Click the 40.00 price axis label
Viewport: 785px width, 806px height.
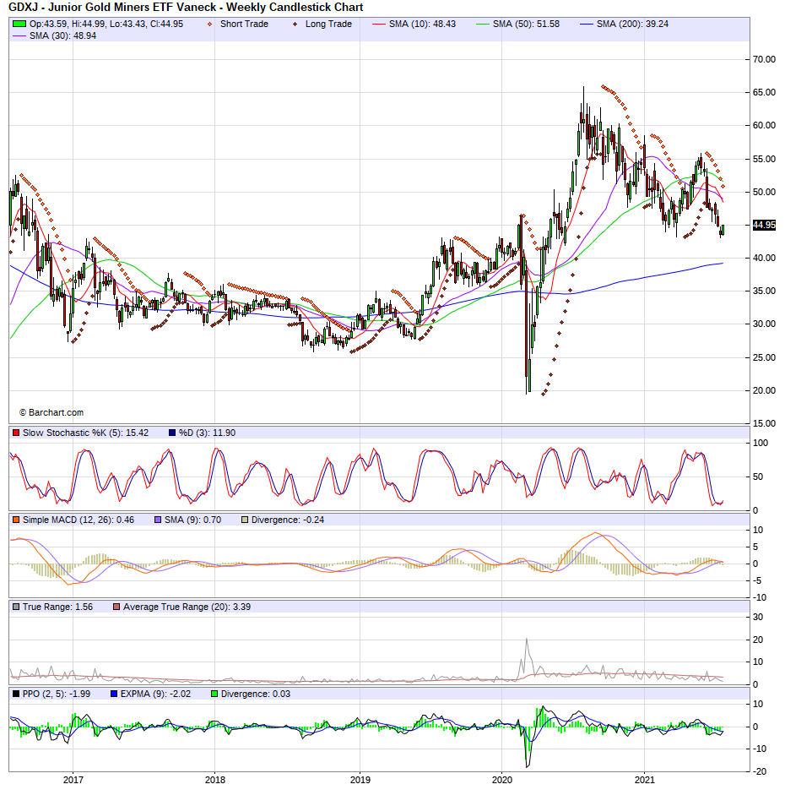point(764,258)
